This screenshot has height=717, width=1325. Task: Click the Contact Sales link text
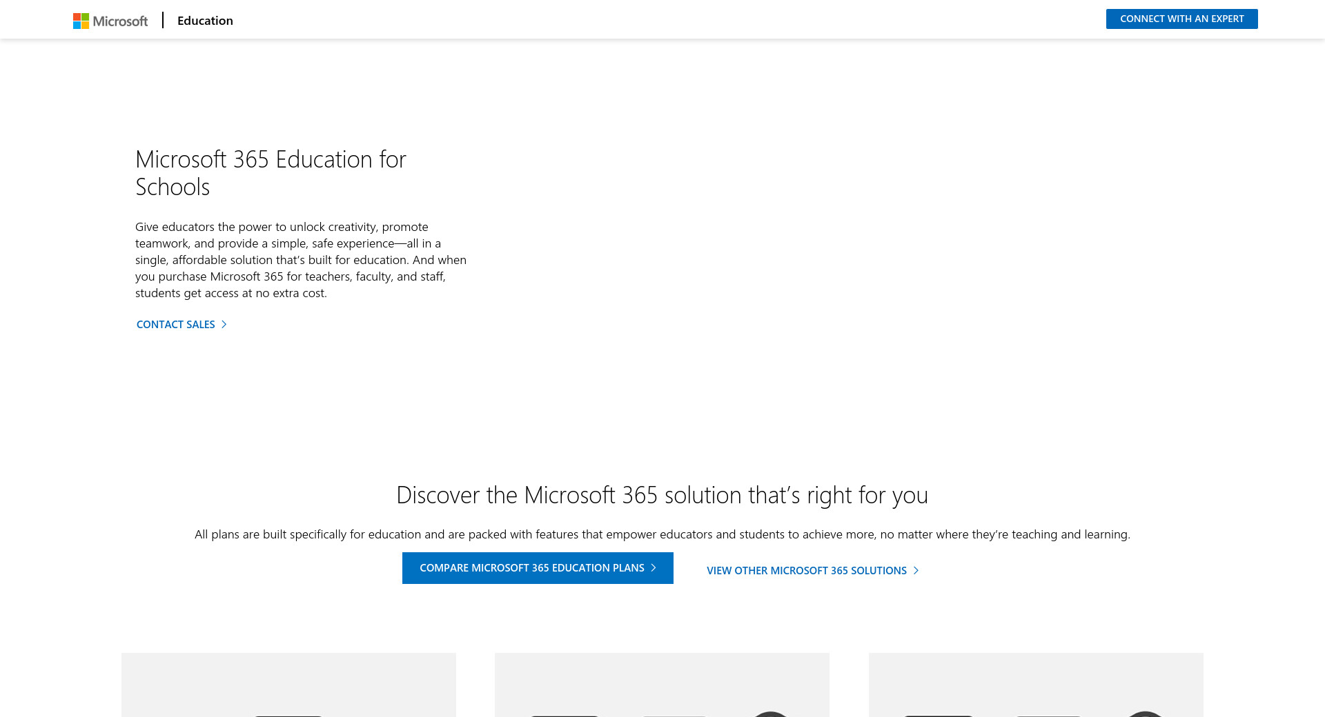pyautogui.click(x=175, y=325)
